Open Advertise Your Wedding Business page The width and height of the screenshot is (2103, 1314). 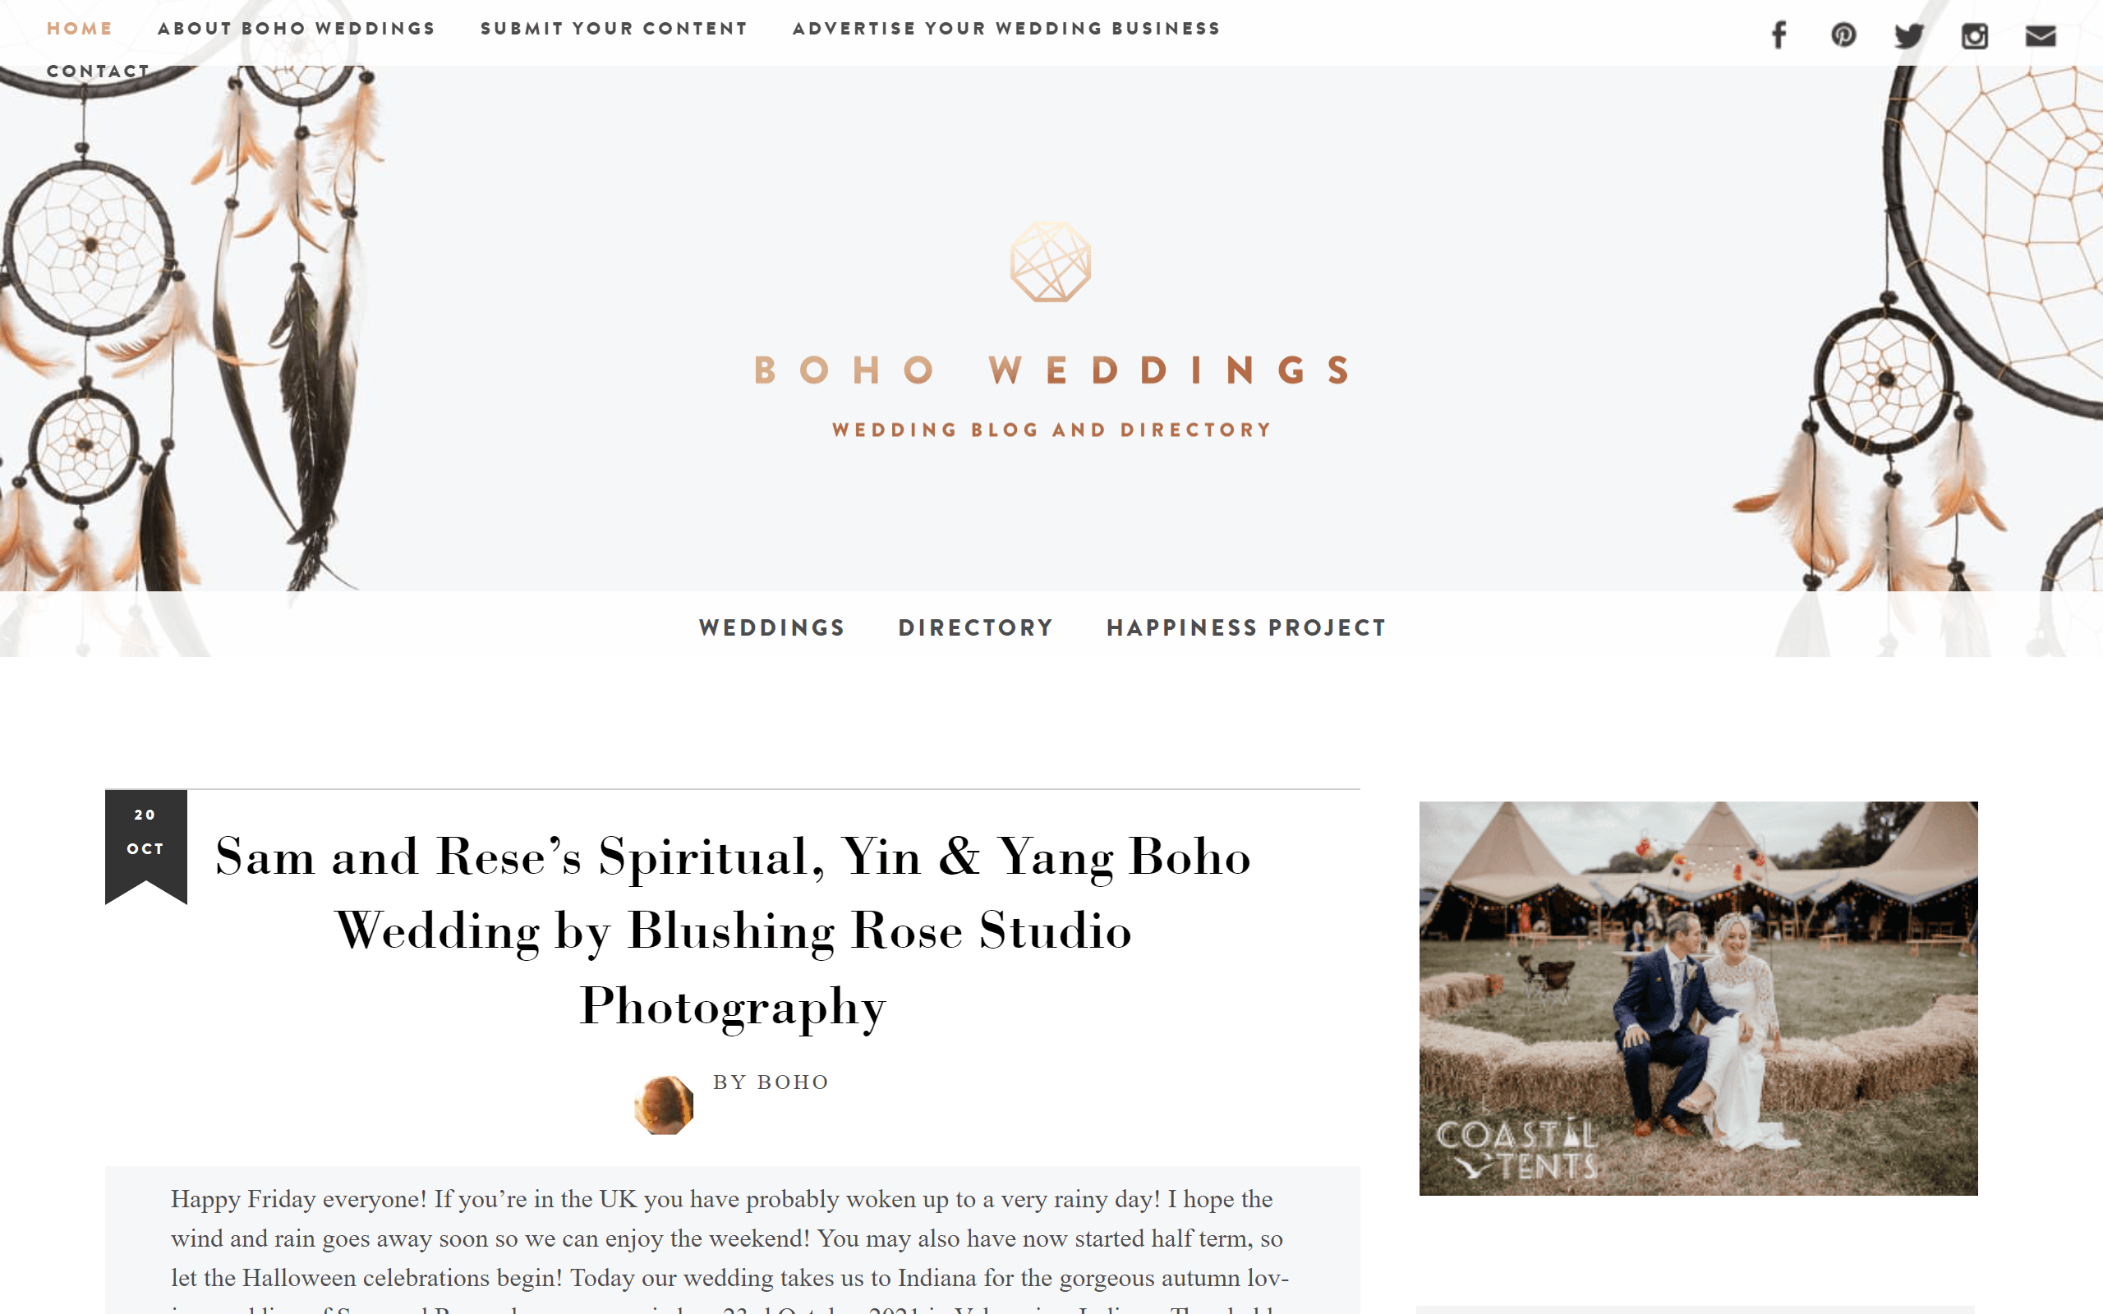coord(1006,29)
